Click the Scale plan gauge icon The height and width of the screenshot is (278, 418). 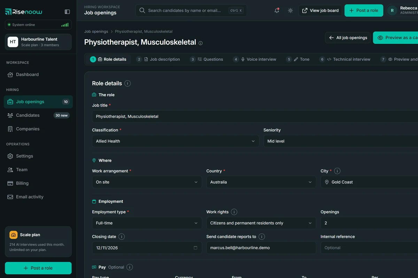click(14, 235)
